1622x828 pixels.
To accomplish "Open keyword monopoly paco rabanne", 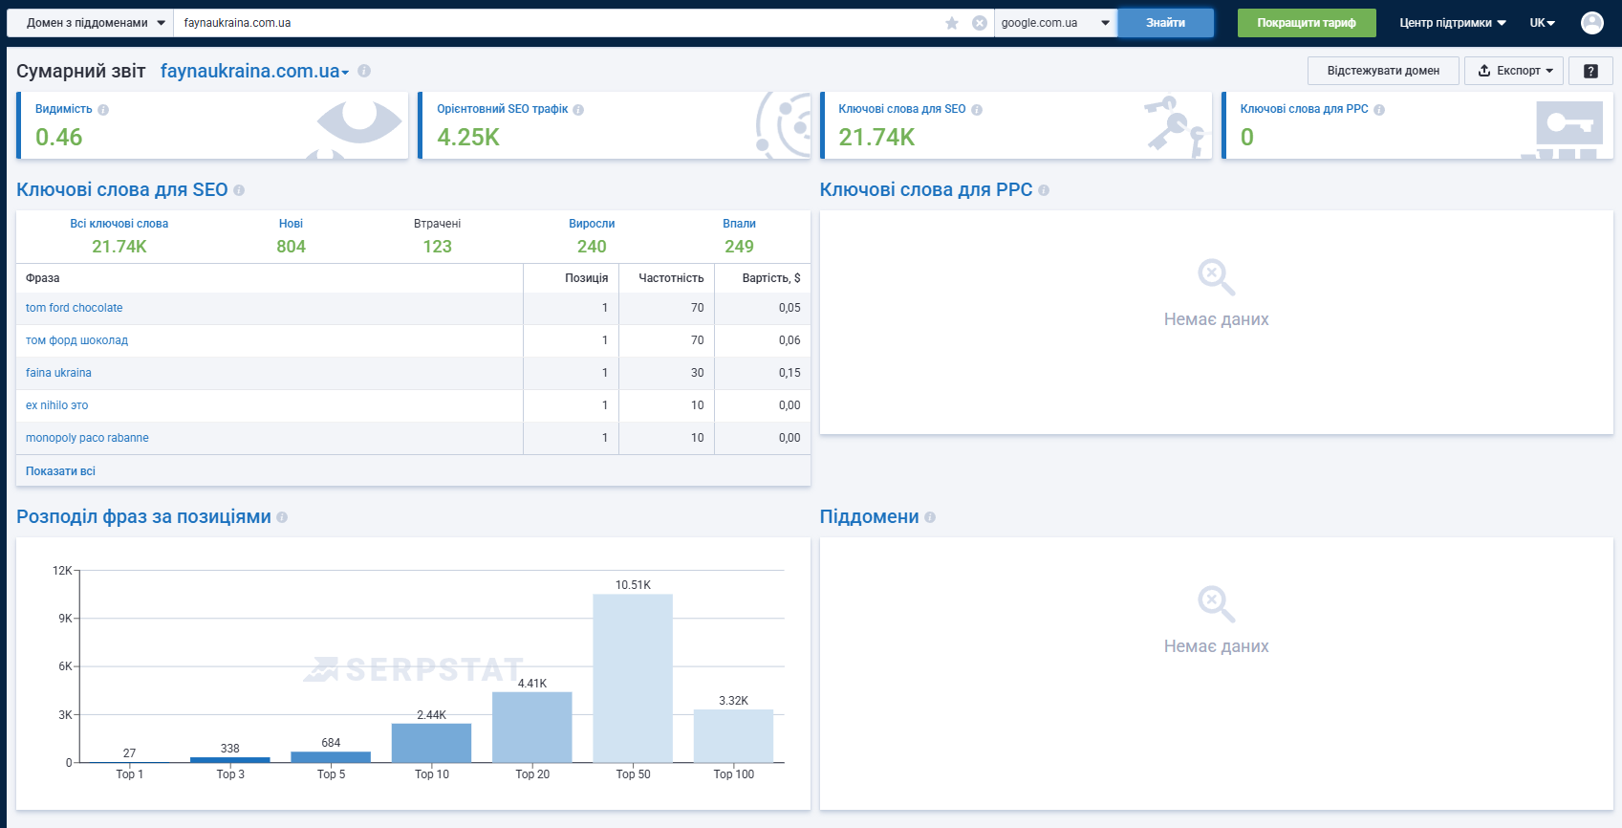I will (x=87, y=438).
